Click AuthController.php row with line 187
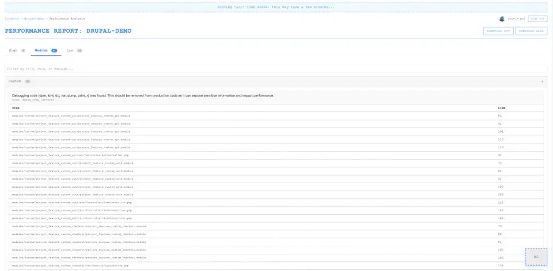The image size is (553, 271). [276, 211]
